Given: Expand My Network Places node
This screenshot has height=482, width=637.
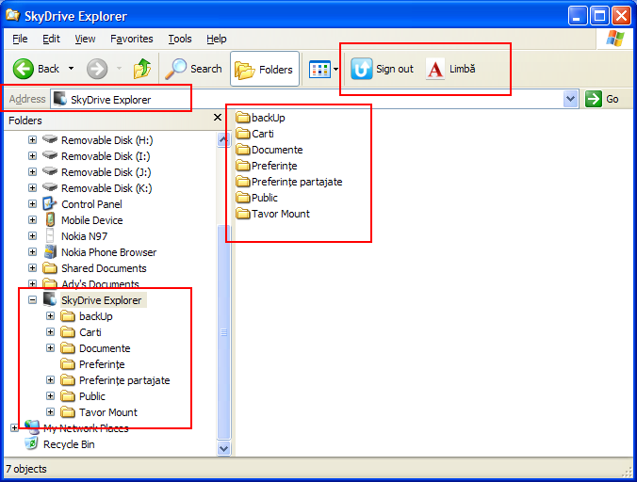Looking at the screenshot, I should click(15, 428).
